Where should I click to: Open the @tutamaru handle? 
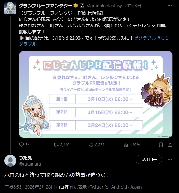[30, 164]
